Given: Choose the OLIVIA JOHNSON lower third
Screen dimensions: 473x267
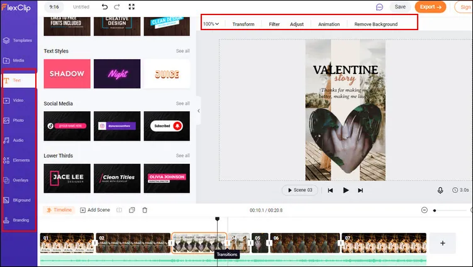Looking at the screenshot, I should point(167,178).
